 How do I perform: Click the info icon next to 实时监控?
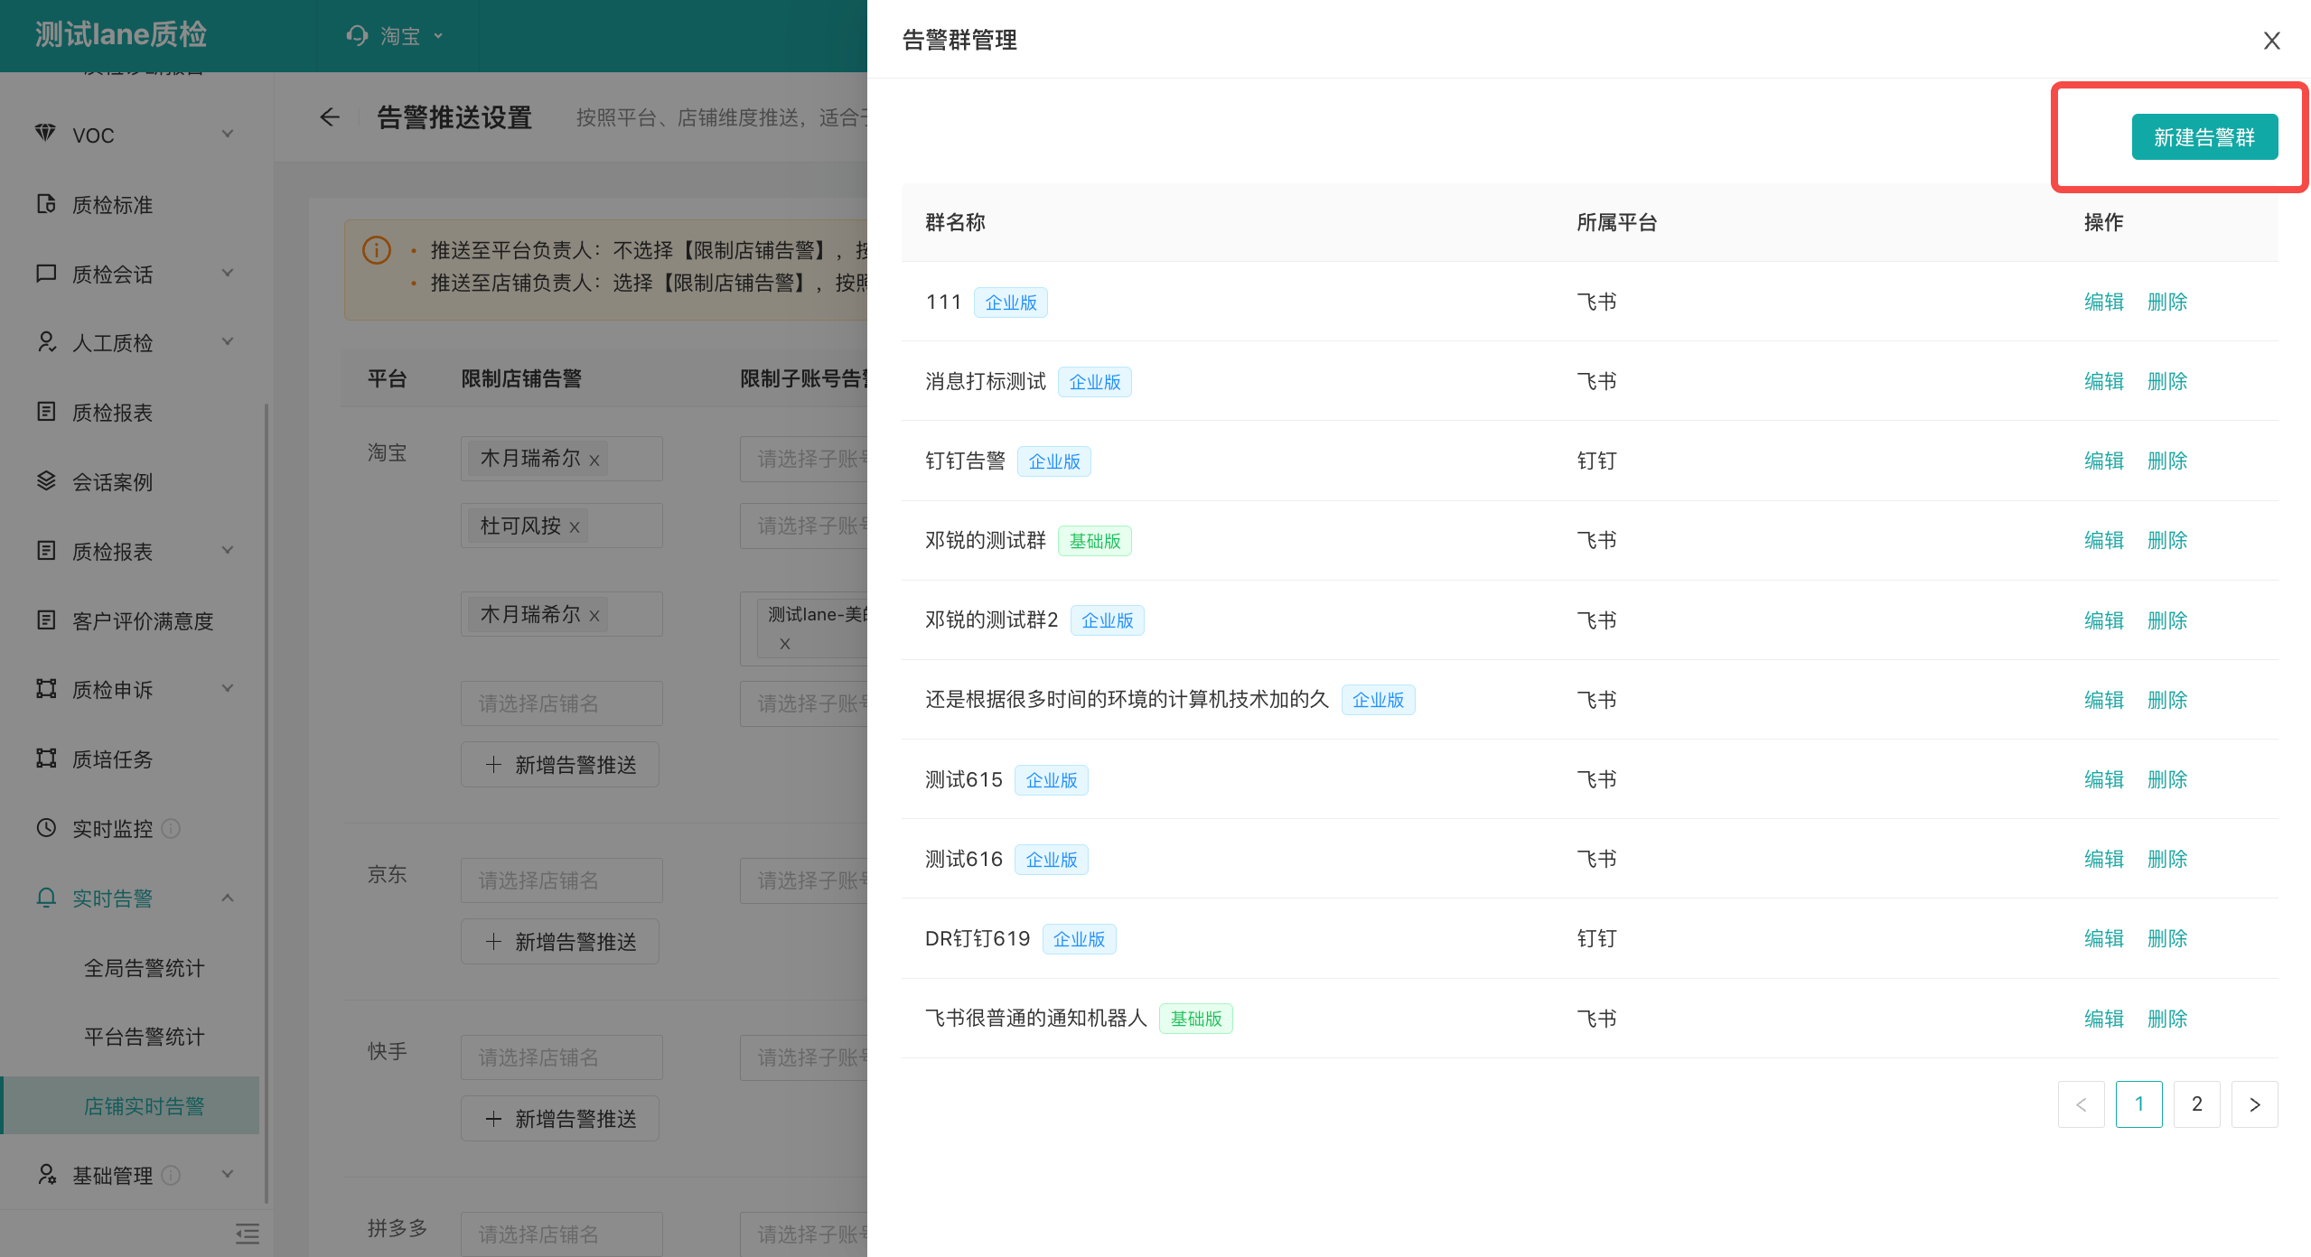pos(171,828)
